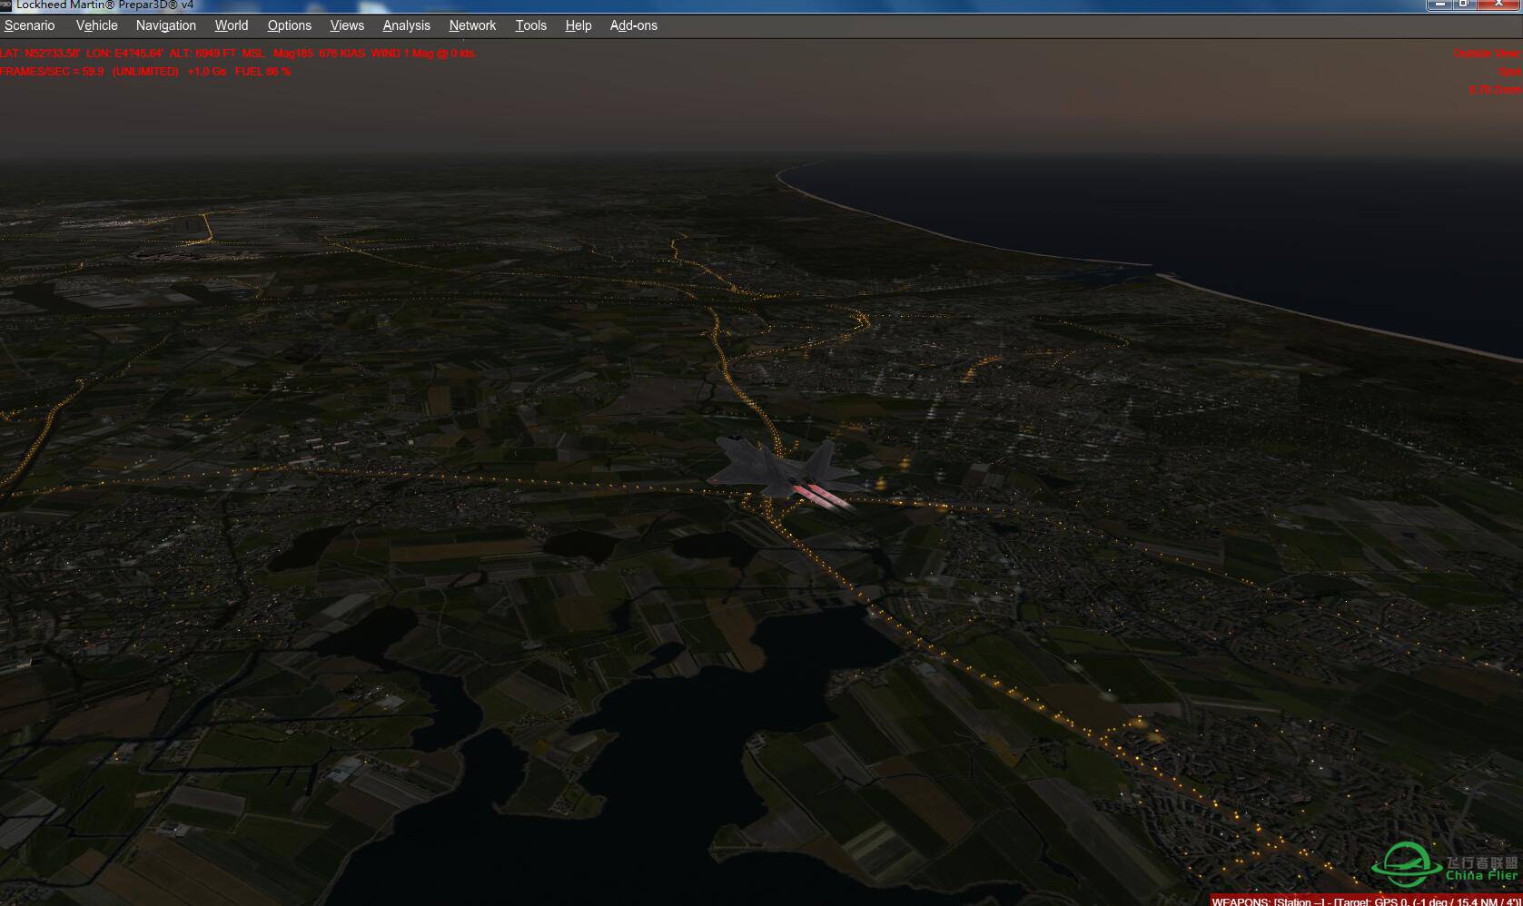This screenshot has width=1523, height=906.
Task: Open the Network menu
Action: click(472, 25)
